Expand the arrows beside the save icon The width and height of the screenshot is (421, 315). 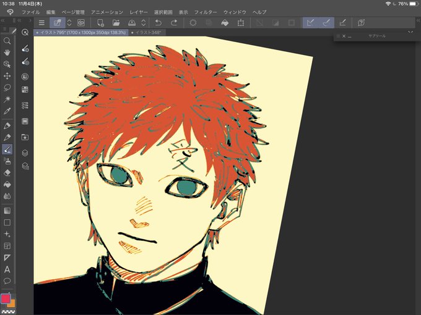144,23
